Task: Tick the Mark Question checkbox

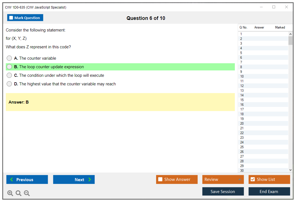Action: 11,18
